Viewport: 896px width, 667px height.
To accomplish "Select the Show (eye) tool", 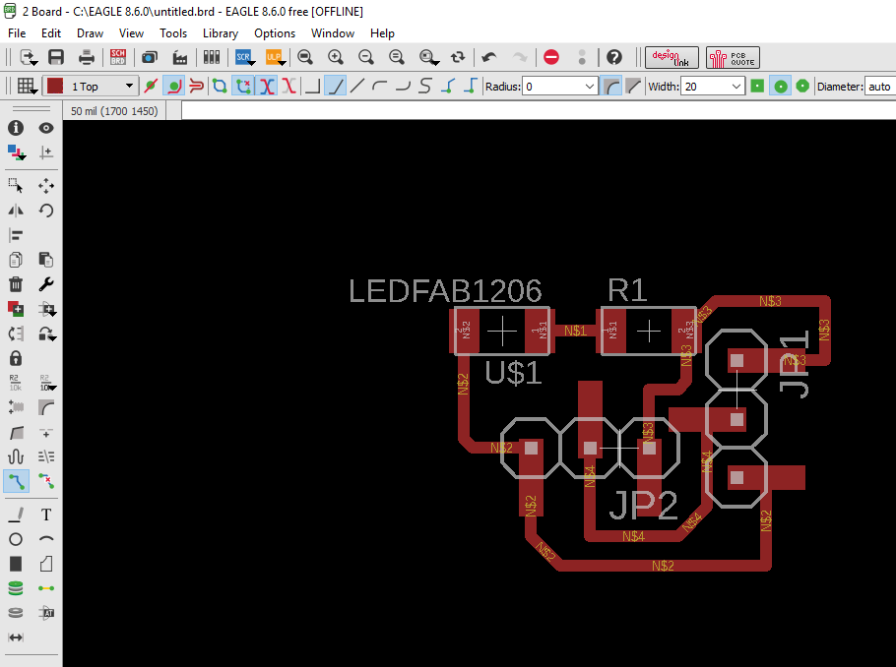I will pos(46,128).
